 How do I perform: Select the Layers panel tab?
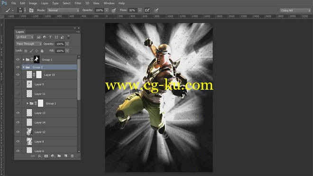pos(20,32)
